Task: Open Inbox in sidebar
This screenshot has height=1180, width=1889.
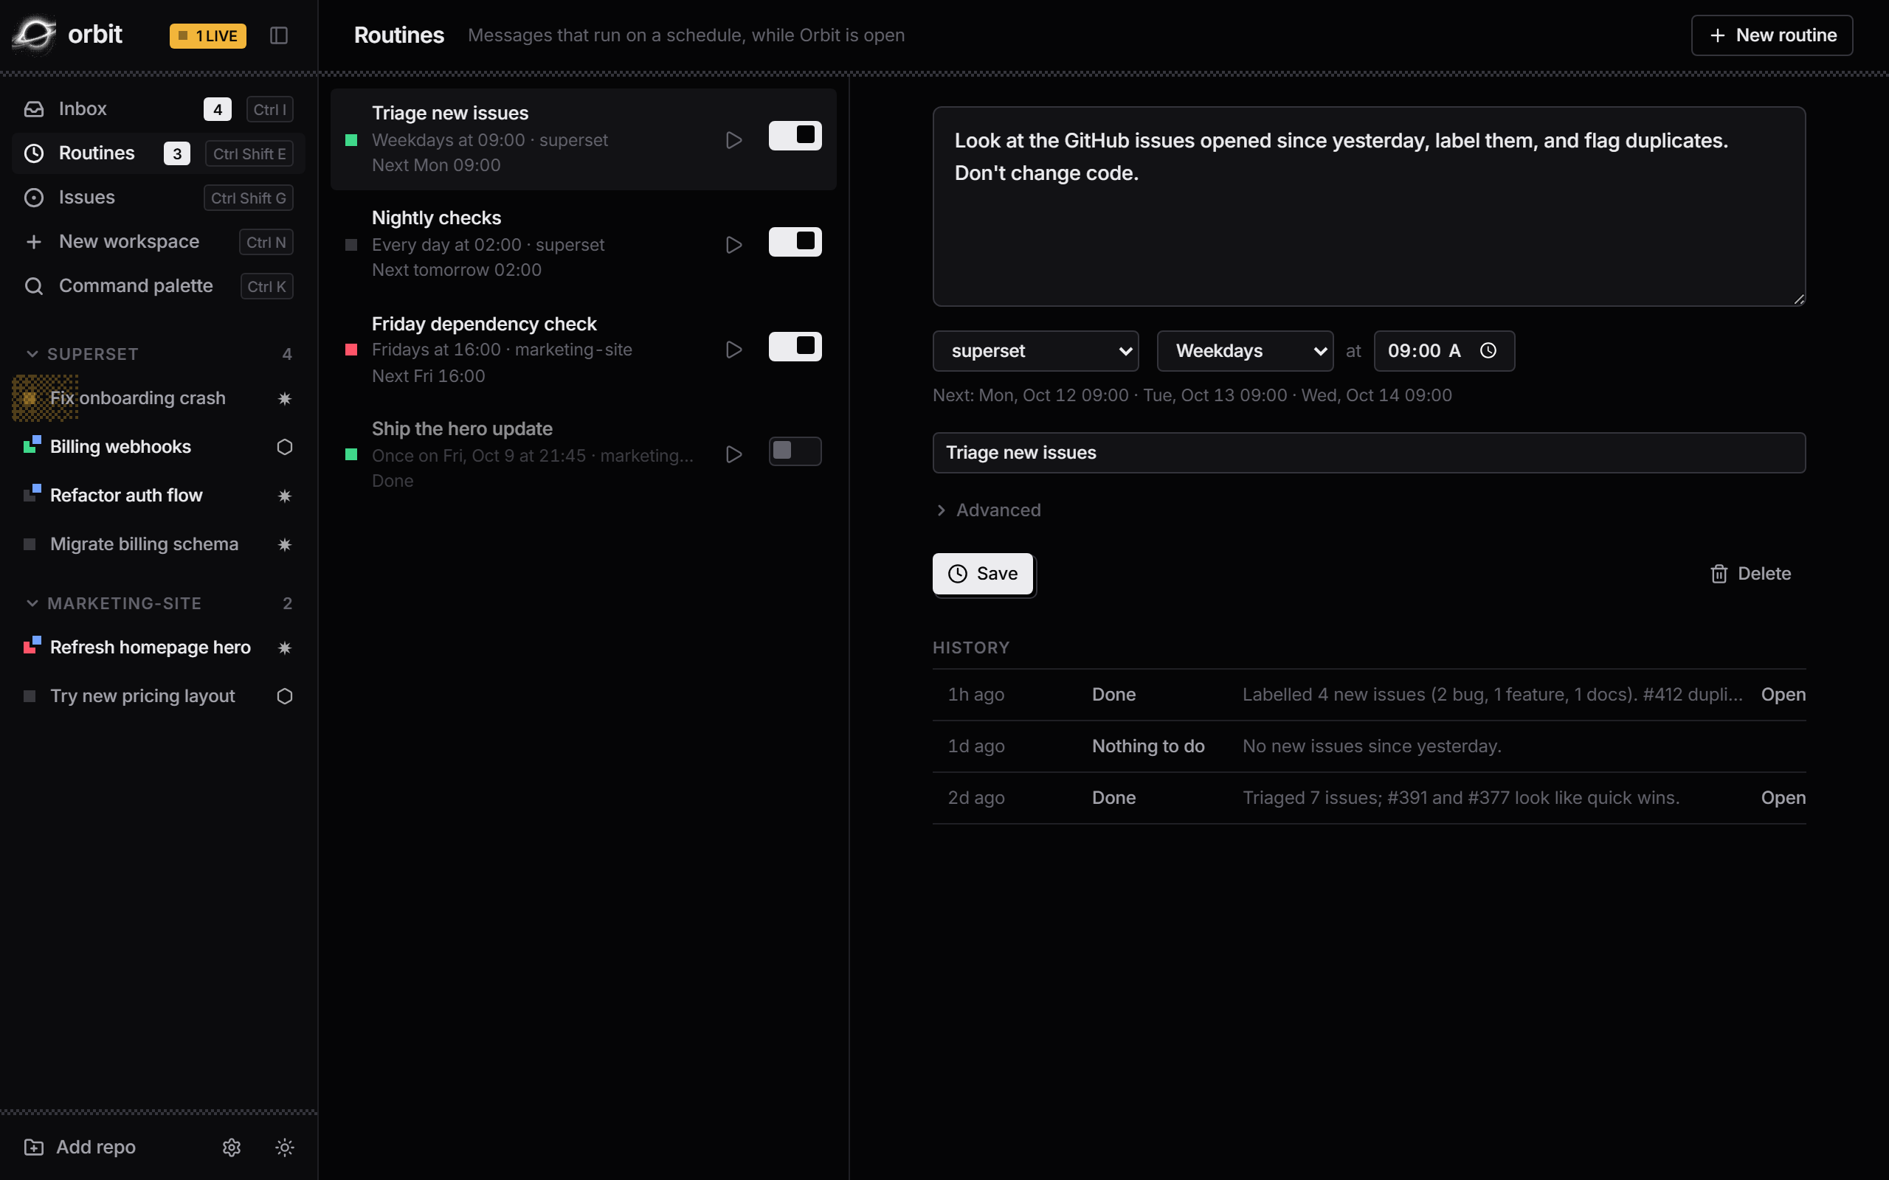Action: coord(159,108)
